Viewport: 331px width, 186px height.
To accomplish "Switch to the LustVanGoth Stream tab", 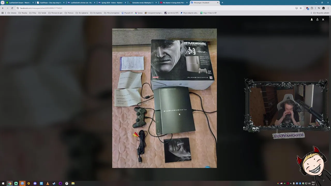I will pos(20,3).
